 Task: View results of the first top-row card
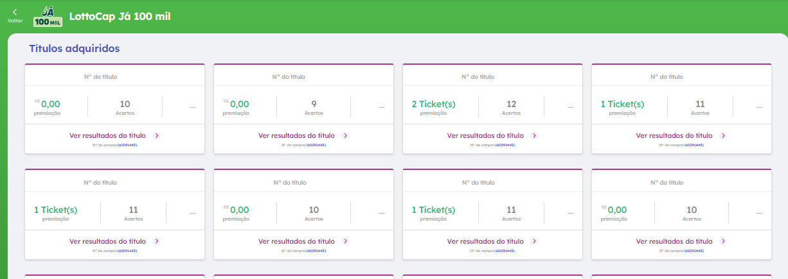pyautogui.click(x=107, y=136)
